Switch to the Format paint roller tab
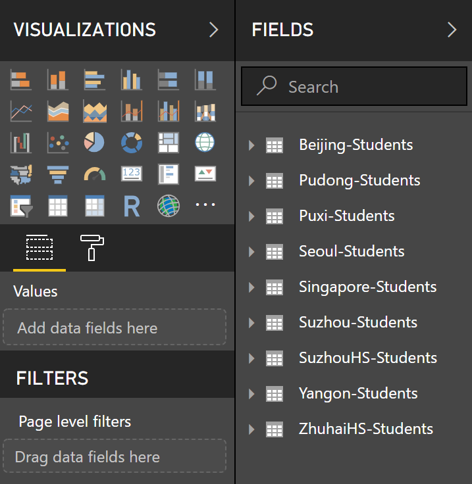Screen dimensions: 472x484 click(92, 247)
